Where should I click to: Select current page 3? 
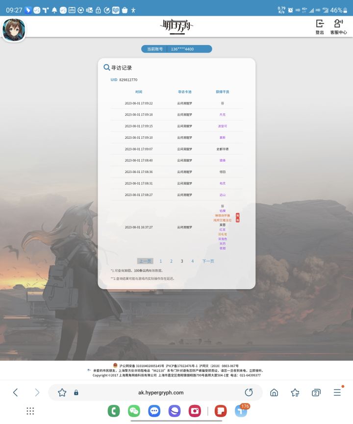[182, 261]
